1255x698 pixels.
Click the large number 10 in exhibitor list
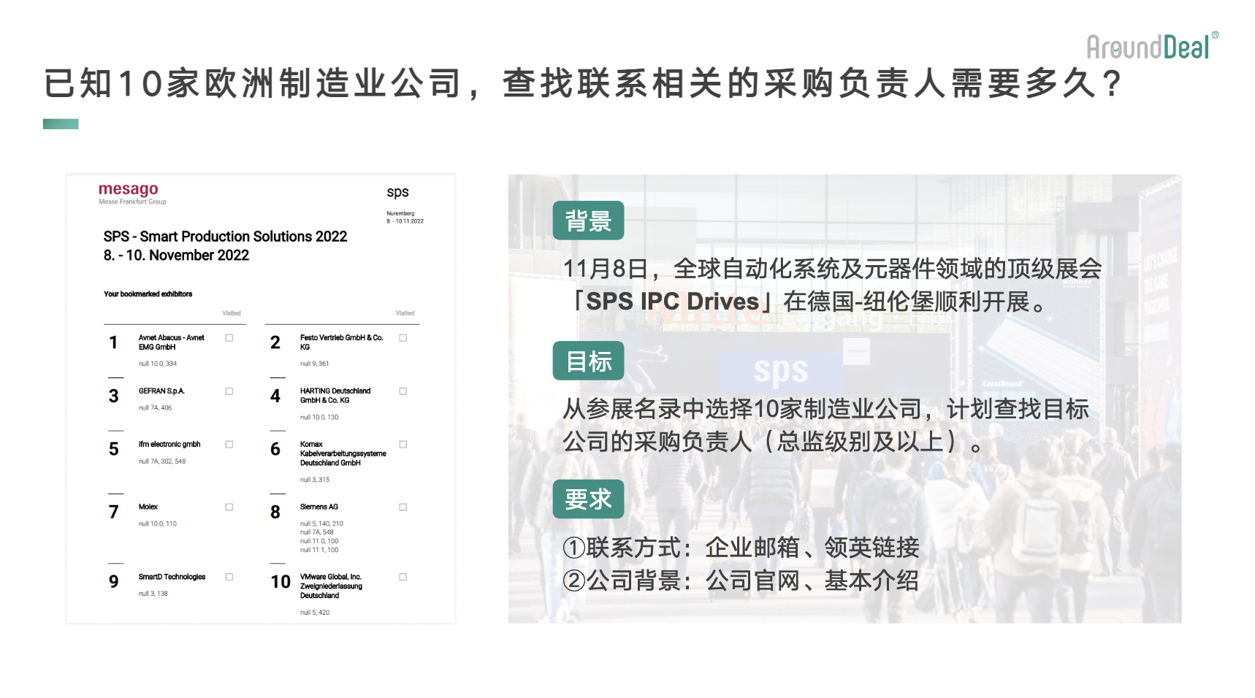coord(281,582)
